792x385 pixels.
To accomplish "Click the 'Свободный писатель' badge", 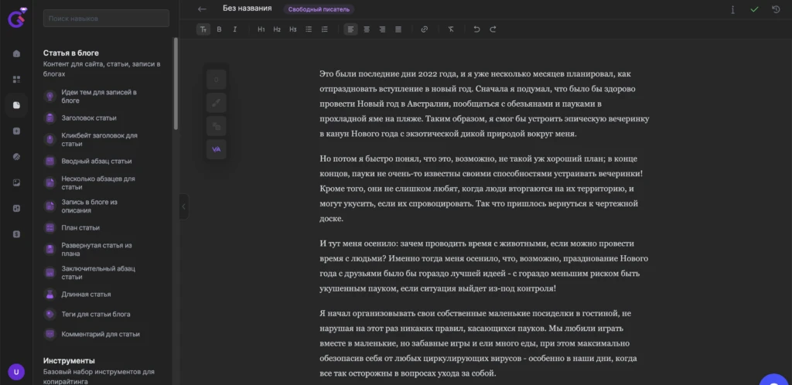I will click(319, 9).
